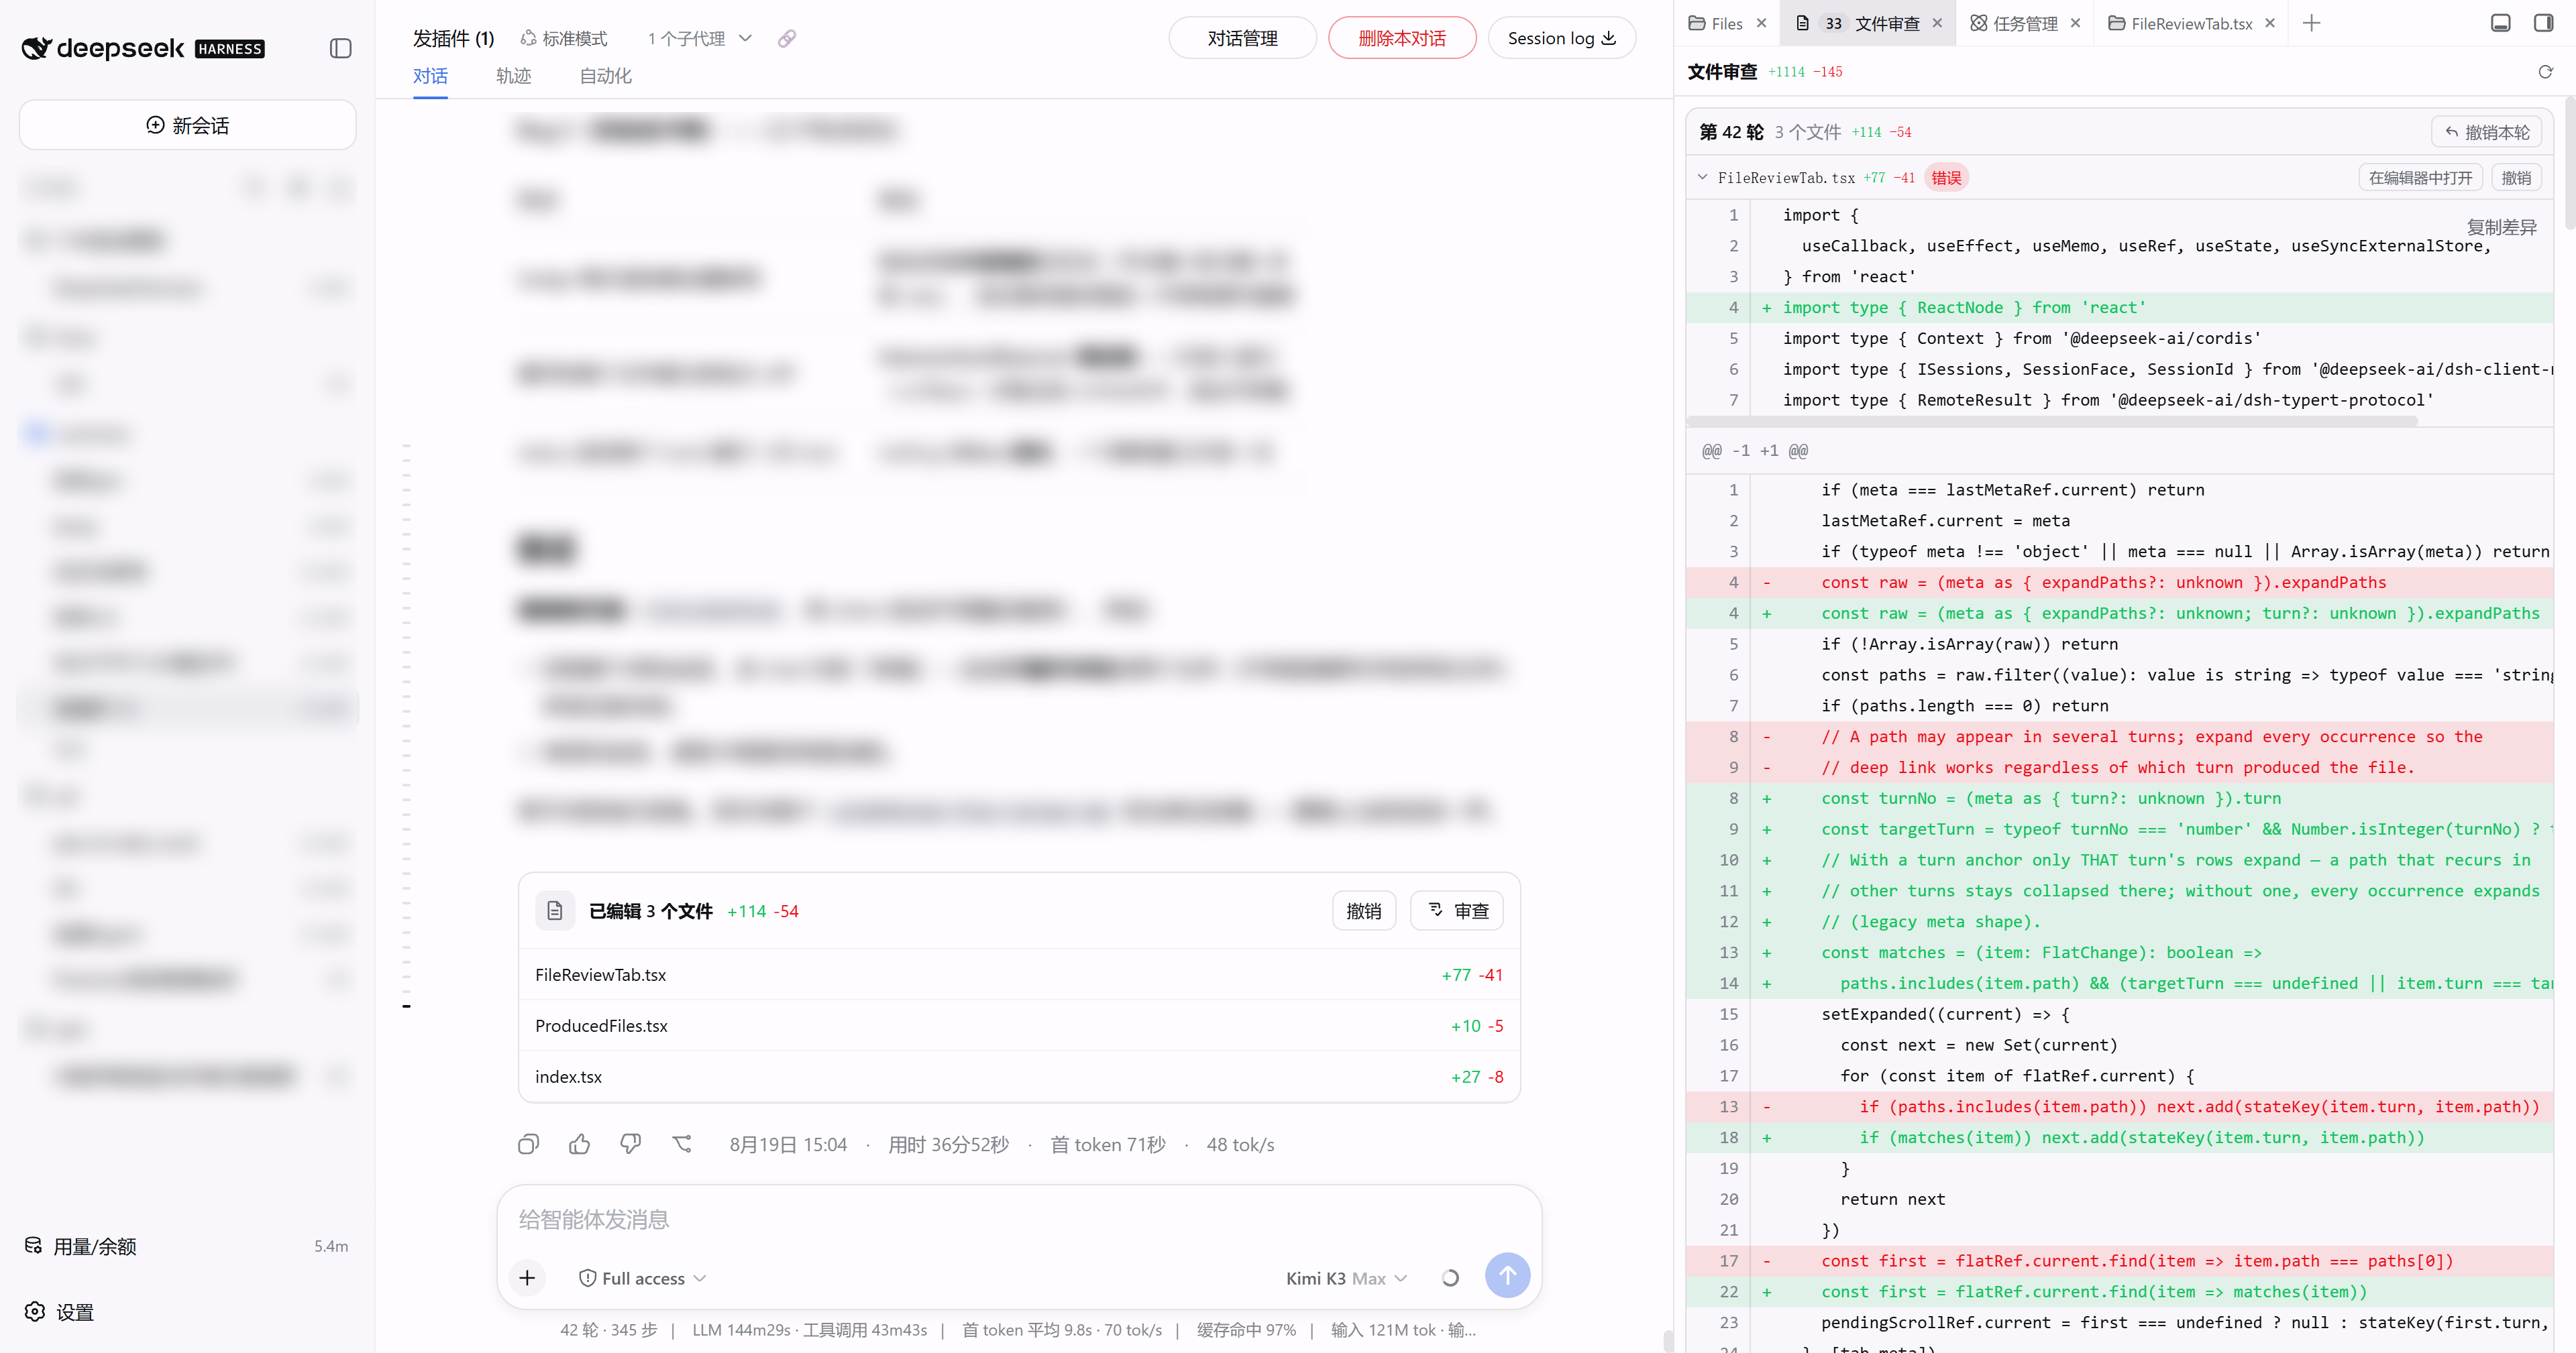Click the horizontal scrollbar under the import lines
This screenshot has width=2576, height=1353.
[2051, 422]
